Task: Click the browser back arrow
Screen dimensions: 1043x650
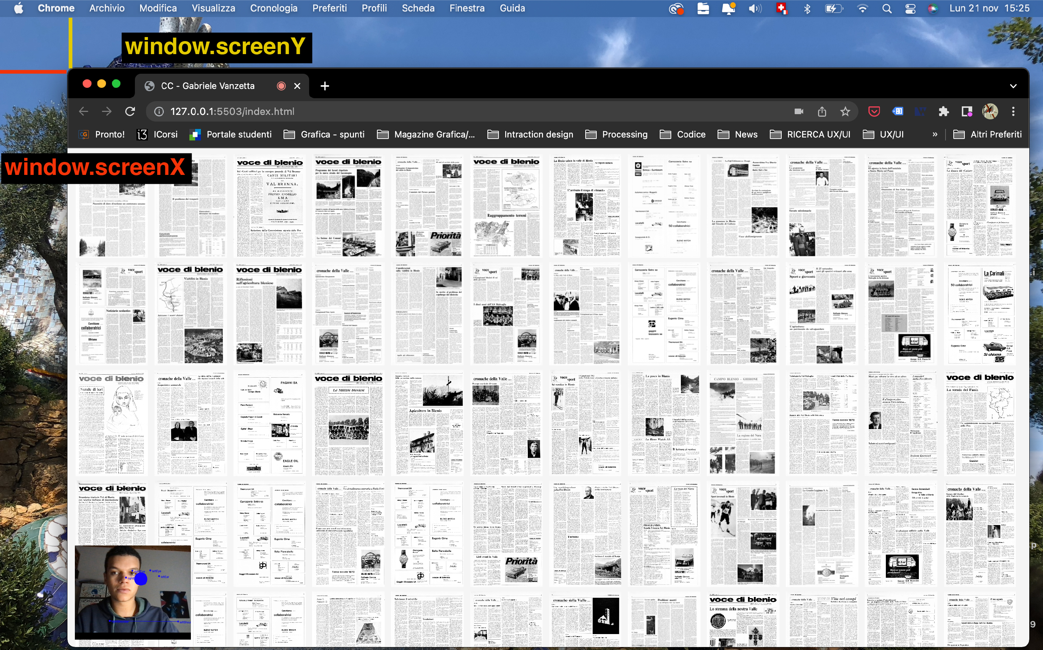Action: coord(83,111)
